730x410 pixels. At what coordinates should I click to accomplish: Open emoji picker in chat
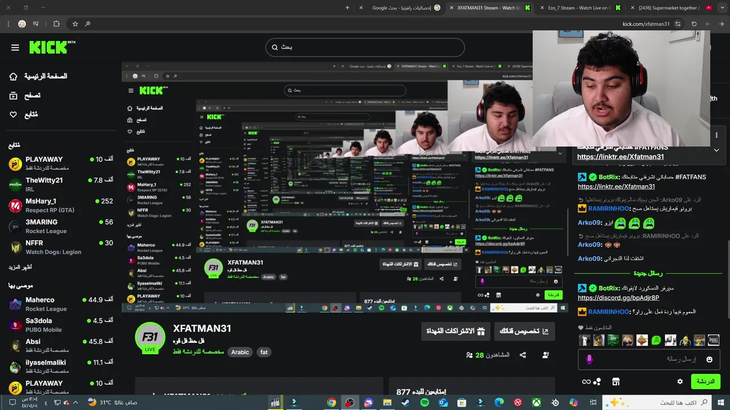pos(709,359)
